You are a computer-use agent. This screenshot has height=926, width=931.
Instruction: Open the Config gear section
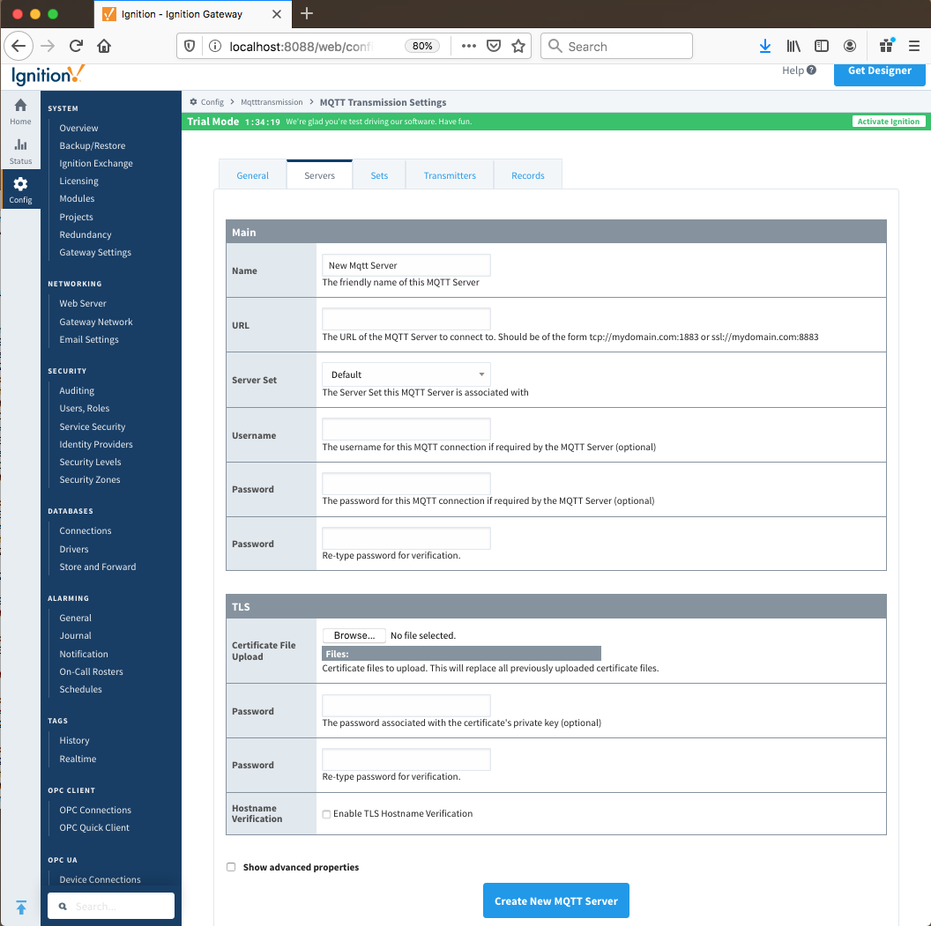(20, 189)
